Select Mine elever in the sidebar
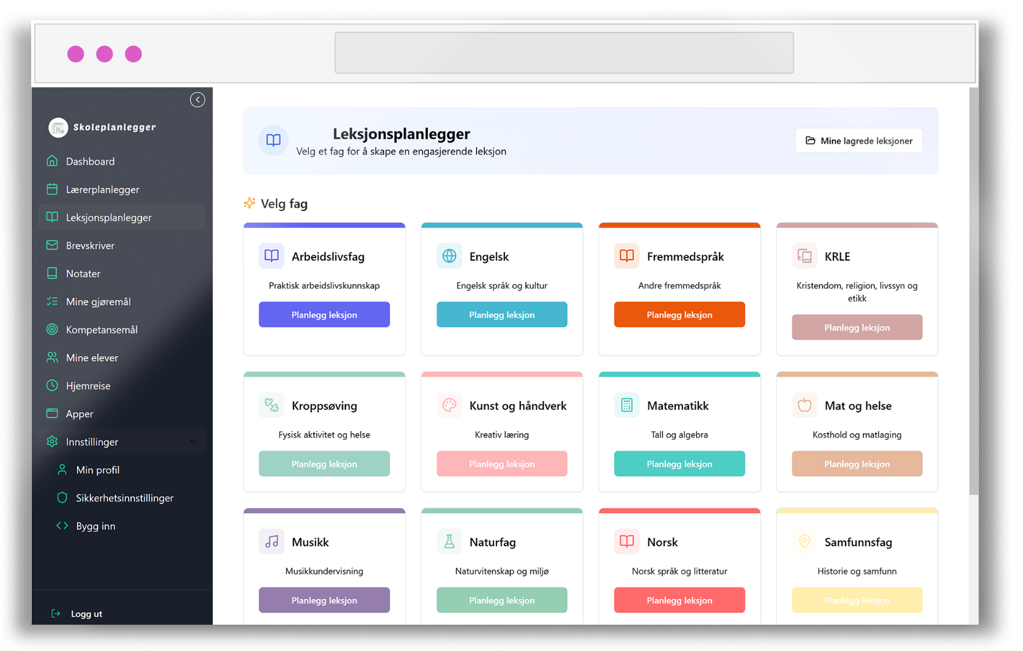This screenshot has height=651, width=1023. [x=90, y=357]
